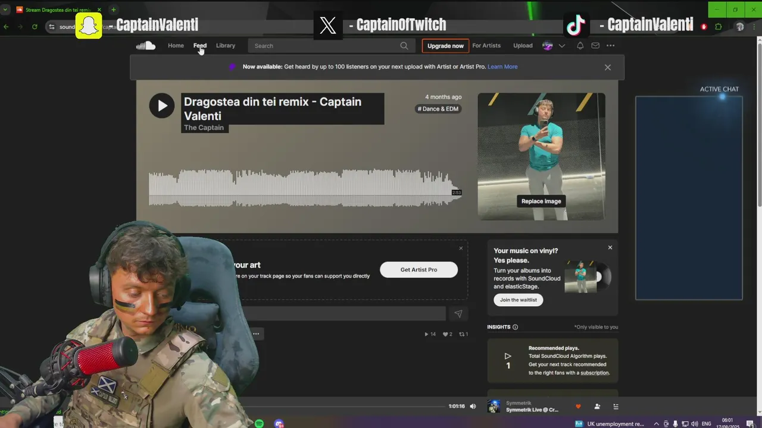
Task: Click the magnifier icon in search box
Action: (x=404, y=46)
